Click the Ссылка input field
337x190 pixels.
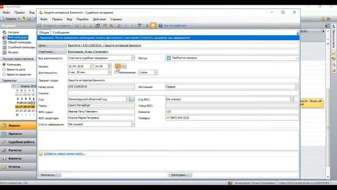[183, 93]
